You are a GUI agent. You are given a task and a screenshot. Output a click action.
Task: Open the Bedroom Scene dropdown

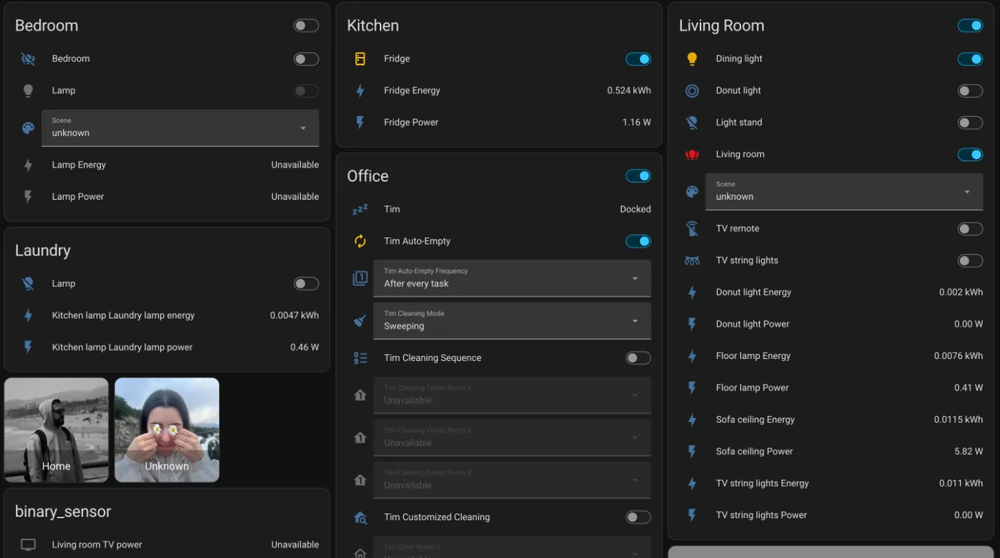coord(180,128)
